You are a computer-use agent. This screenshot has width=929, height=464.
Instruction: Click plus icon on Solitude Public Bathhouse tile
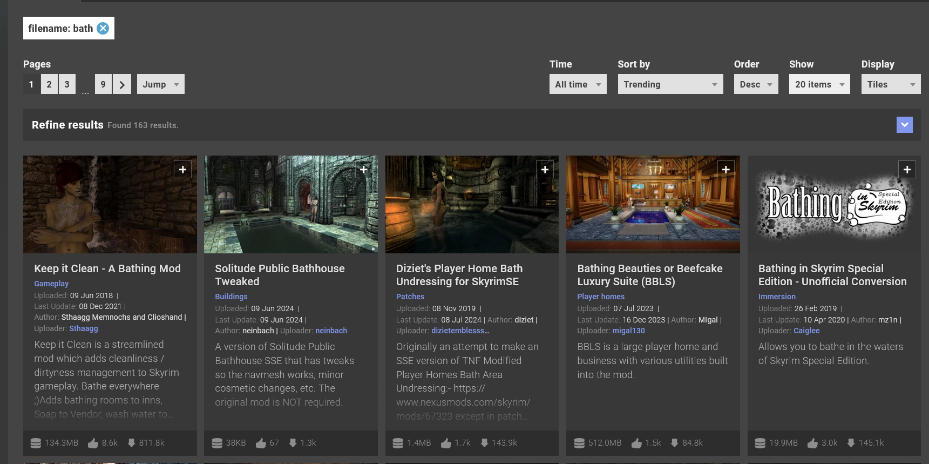click(x=364, y=170)
